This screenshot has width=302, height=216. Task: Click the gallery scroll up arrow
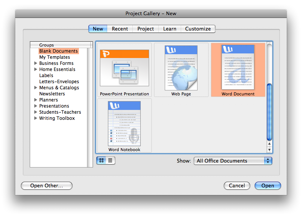(269, 143)
